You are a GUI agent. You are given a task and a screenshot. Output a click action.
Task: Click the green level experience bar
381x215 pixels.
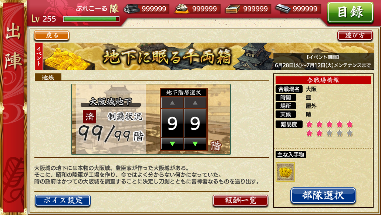pos(91,19)
